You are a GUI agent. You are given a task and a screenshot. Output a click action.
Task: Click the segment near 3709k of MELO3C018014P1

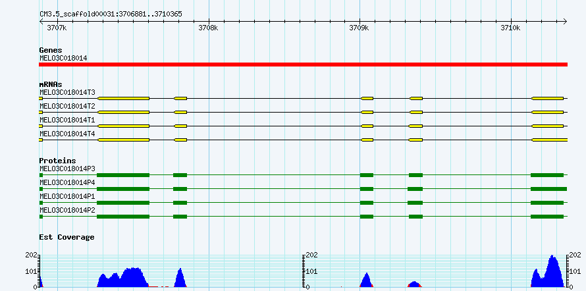[x=367, y=203]
